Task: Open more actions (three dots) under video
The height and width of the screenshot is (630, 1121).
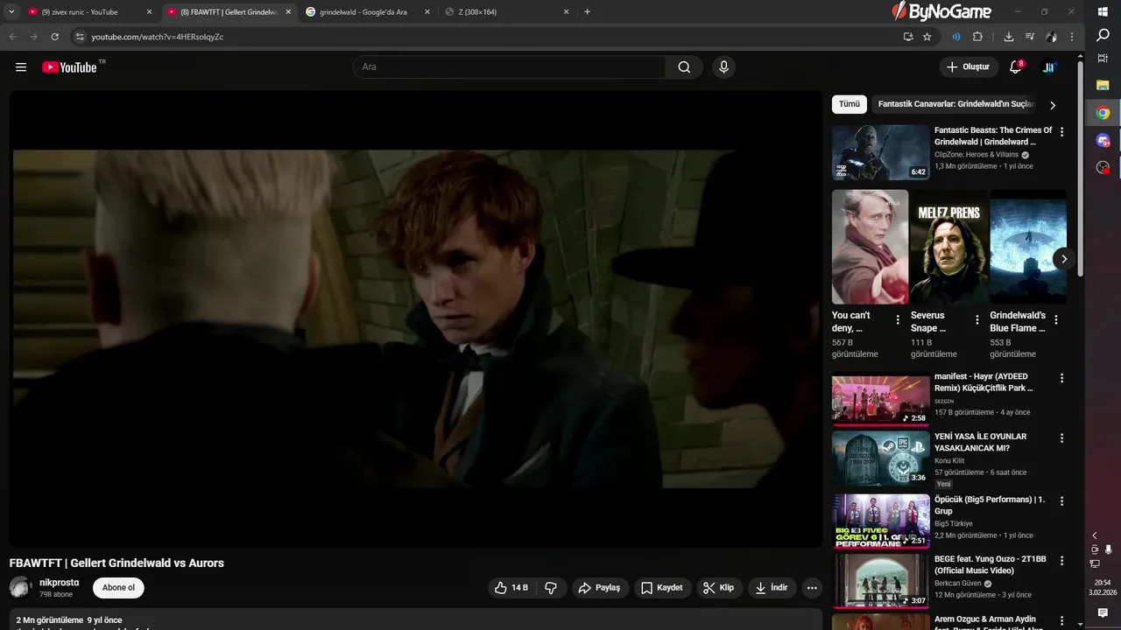Action: pos(812,588)
